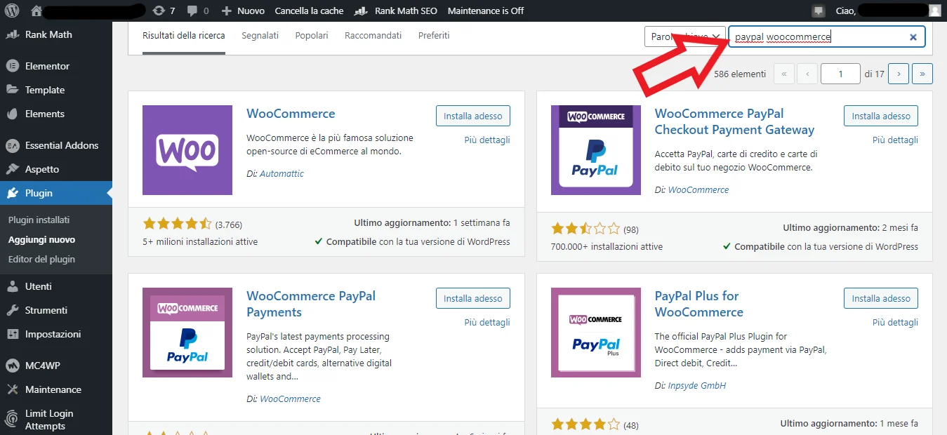Viewport: 947px width, 435px height.
Task: Open WooCommerce author link under PayPal Checkout
Action: point(698,189)
